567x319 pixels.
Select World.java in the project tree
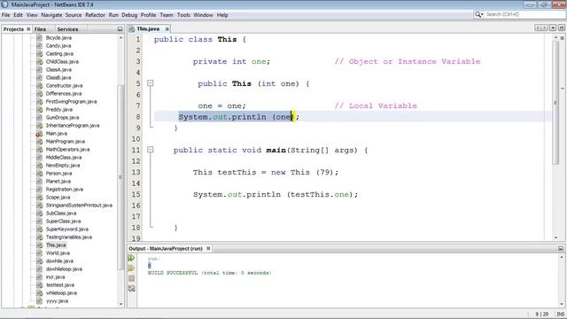pos(58,253)
